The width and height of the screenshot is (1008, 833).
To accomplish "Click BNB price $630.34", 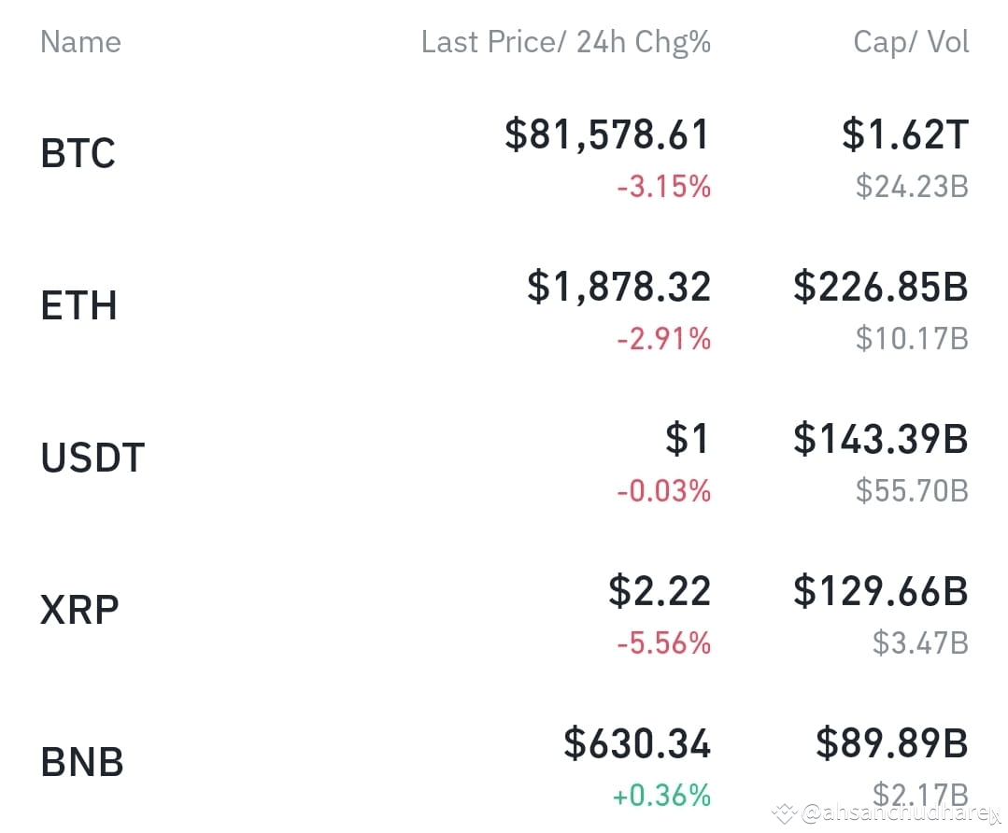I will 637,743.
